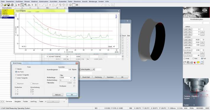Click the zoomen minus button
Image resolution: width=210 pixels, height=110 pixels.
pos(186,50)
